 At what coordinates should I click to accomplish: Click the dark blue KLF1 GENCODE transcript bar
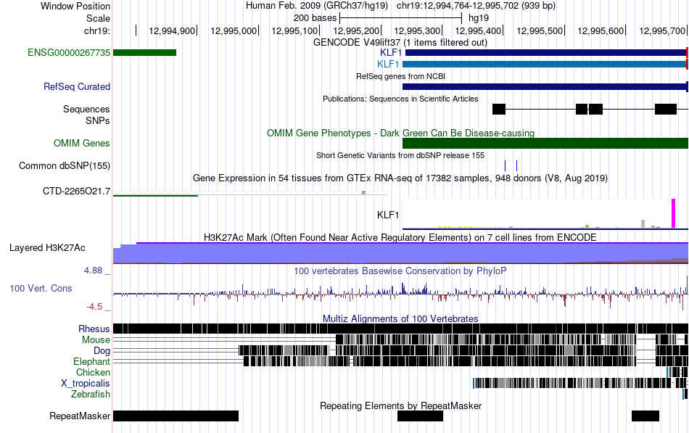point(547,53)
